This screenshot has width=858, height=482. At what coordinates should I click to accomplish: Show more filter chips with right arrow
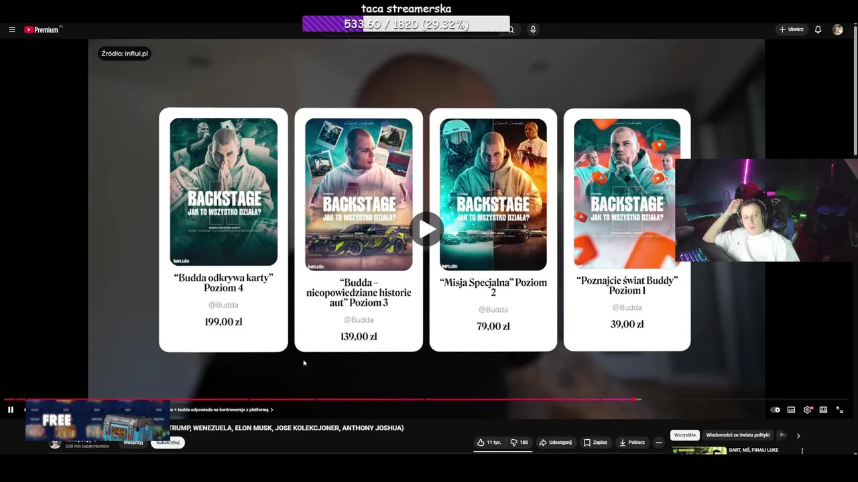pyautogui.click(x=798, y=435)
